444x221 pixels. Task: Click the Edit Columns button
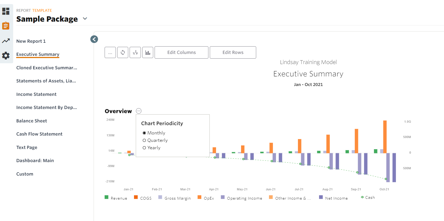(x=181, y=52)
